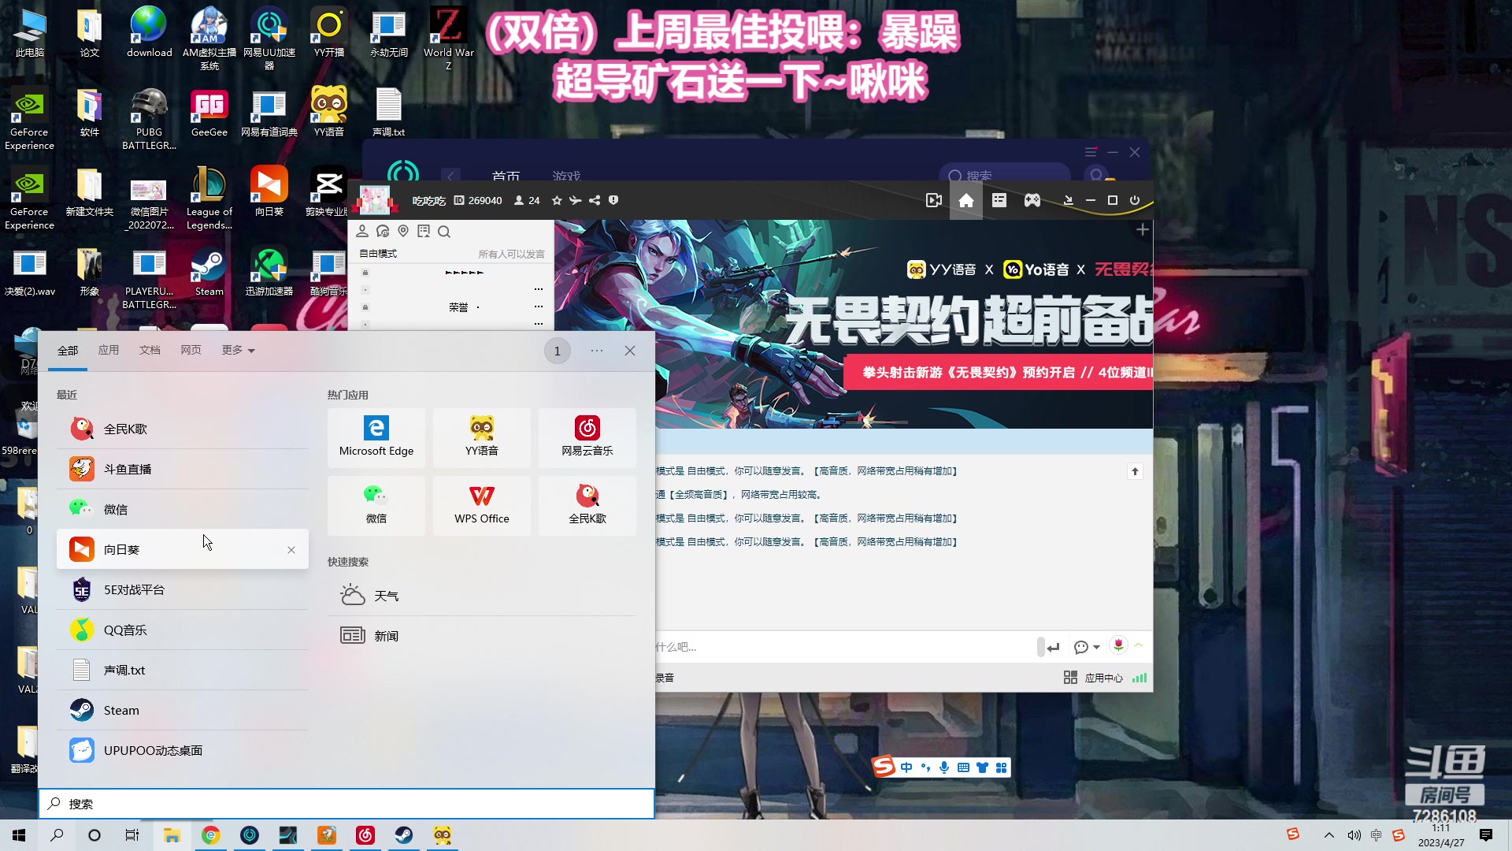Click the location pin icon in channel toolbar
1512x851 pixels.
[403, 231]
